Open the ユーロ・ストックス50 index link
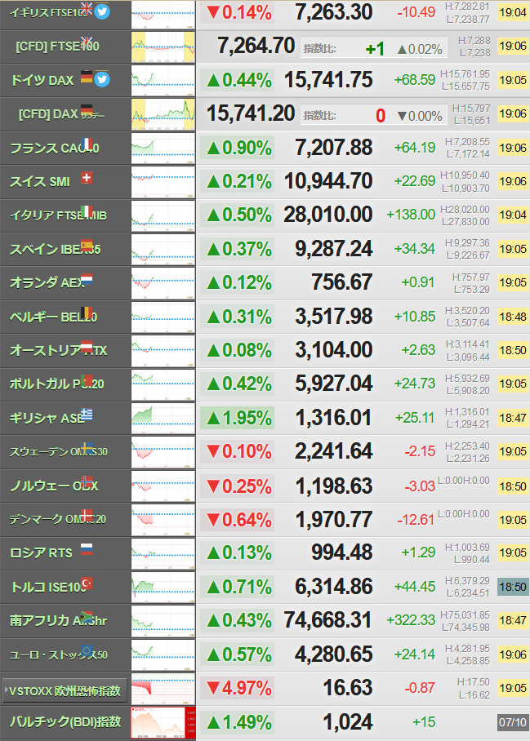This screenshot has height=741, width=530. click(x=59, y=654)
